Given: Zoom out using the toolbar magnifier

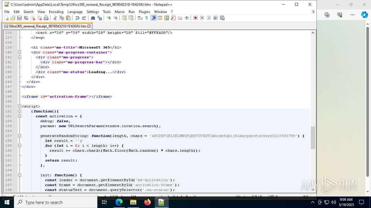Looking at the screenshot, I should (x=115, y=18).
